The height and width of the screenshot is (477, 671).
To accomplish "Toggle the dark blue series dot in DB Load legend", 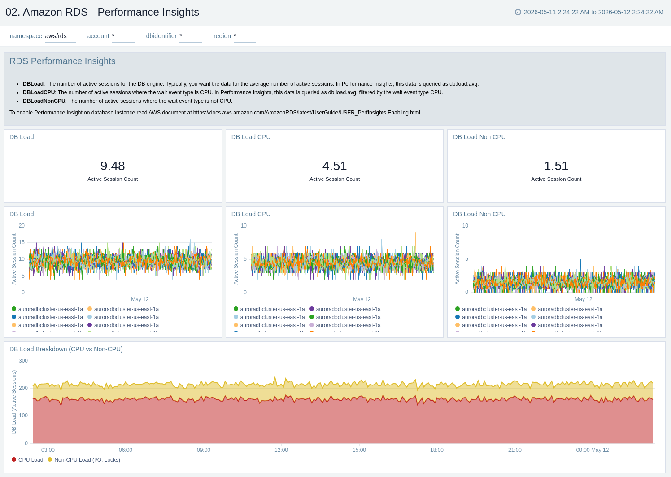I will point(14,317).
